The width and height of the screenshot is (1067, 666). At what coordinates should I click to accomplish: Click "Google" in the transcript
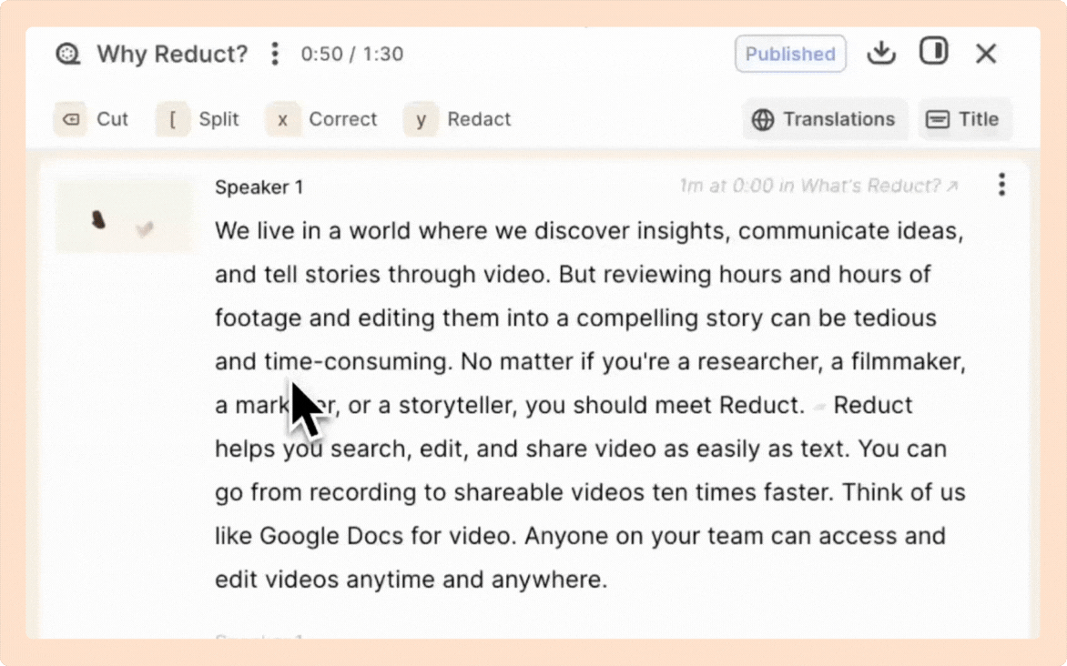[300, 536]
